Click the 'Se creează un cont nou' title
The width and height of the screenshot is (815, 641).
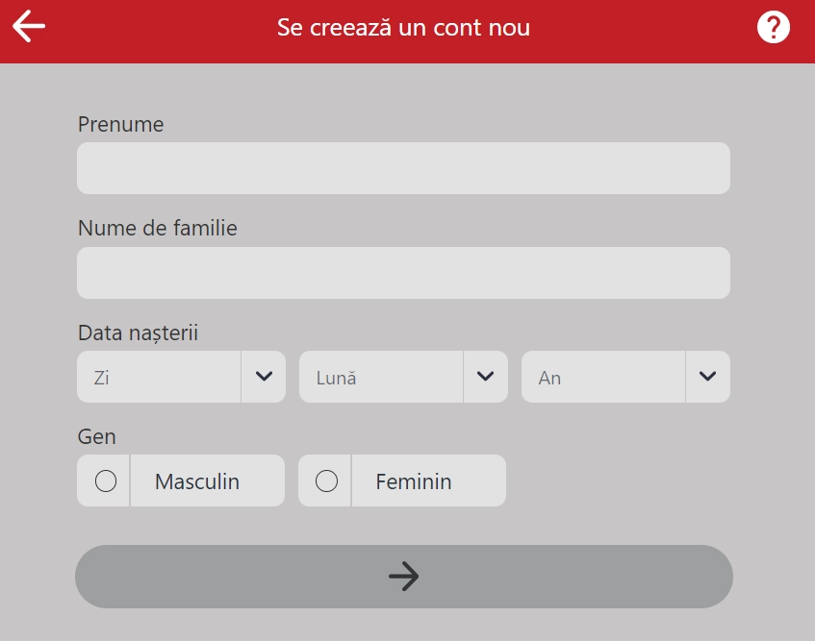pos(403,28)
